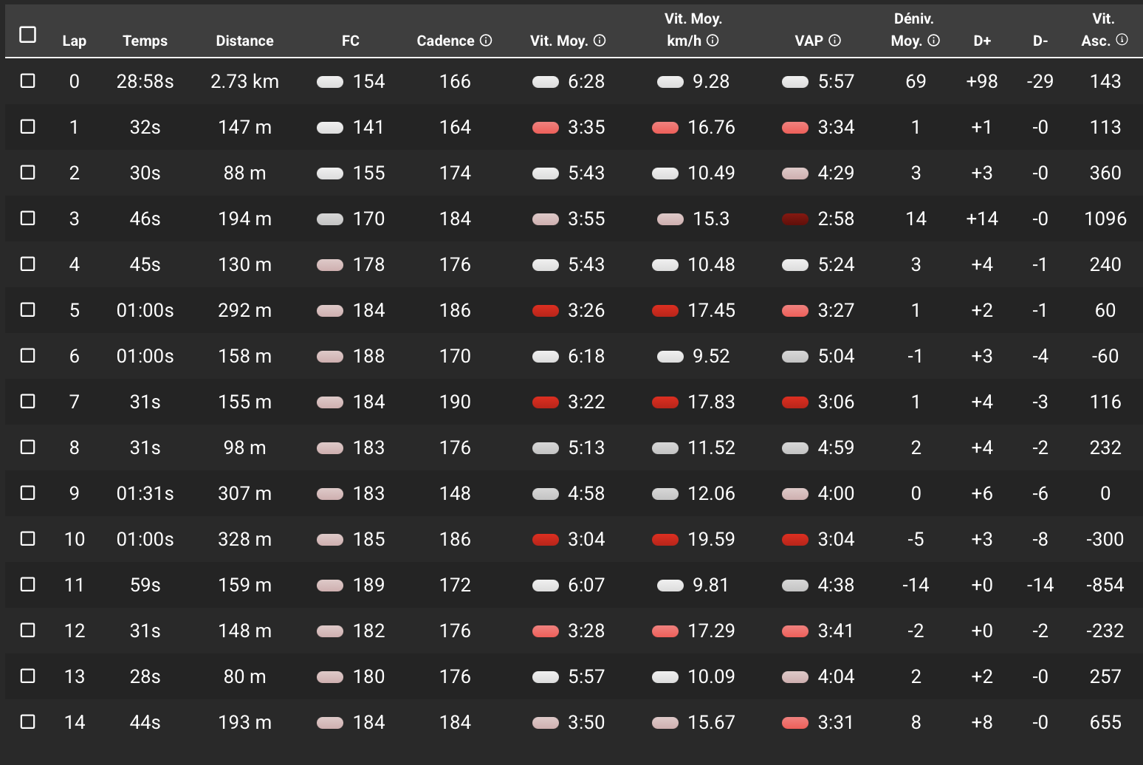Toggle the select-all laps checkbox in header
Viewport: 1143px width, 765px height.
28,35
